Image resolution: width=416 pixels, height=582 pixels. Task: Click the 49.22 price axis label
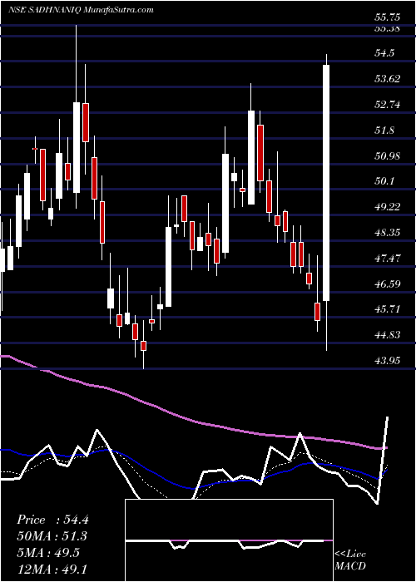388,207
